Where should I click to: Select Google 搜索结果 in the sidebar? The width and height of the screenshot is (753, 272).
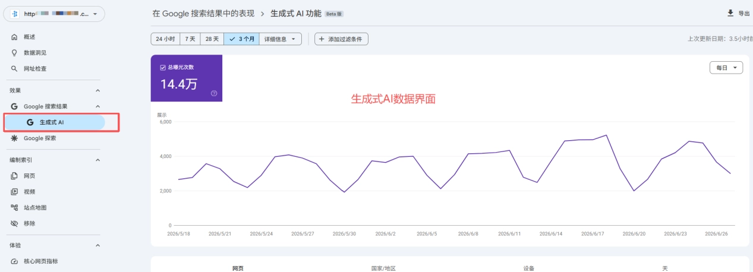click(x=46, y=106)
